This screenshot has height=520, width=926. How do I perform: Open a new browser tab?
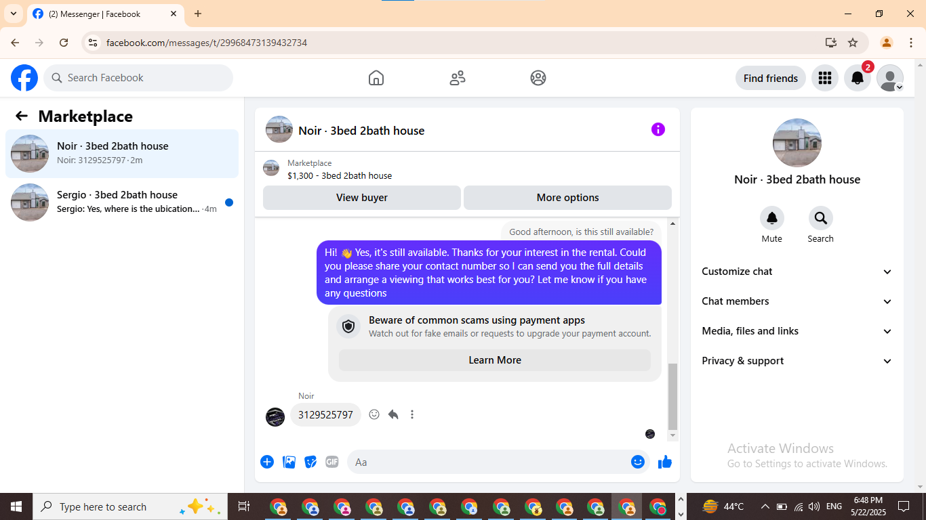(198, 14)
